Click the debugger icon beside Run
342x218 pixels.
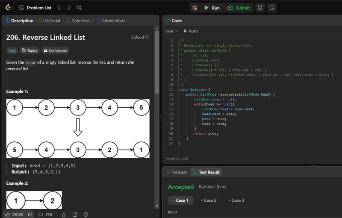click(x=195, y=8)
